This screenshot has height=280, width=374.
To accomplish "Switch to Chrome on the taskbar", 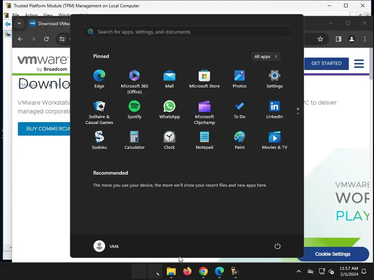I will [203, 271].
